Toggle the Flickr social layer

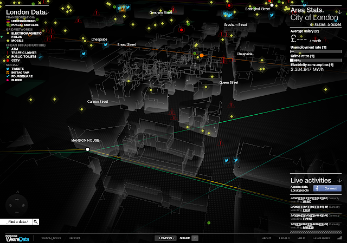(x=15, y=80)
